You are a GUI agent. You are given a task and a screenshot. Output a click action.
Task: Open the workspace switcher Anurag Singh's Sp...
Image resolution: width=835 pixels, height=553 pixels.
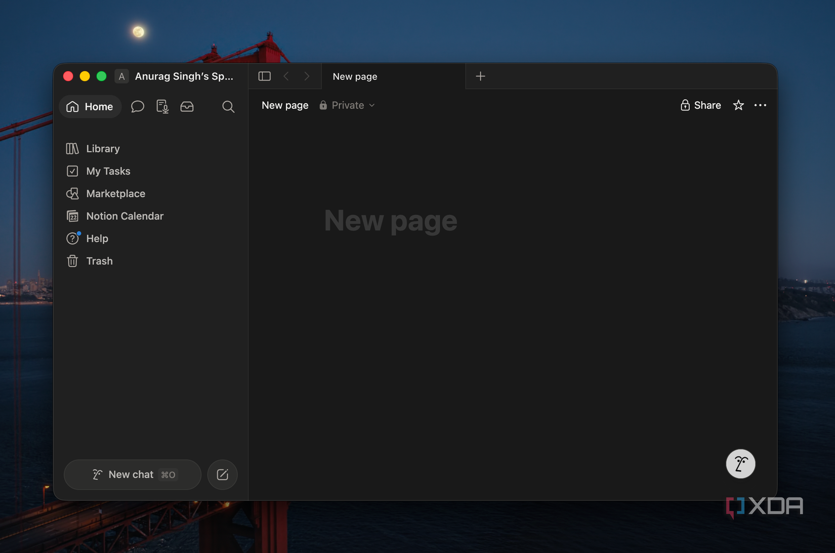click(x=175, y=76)
